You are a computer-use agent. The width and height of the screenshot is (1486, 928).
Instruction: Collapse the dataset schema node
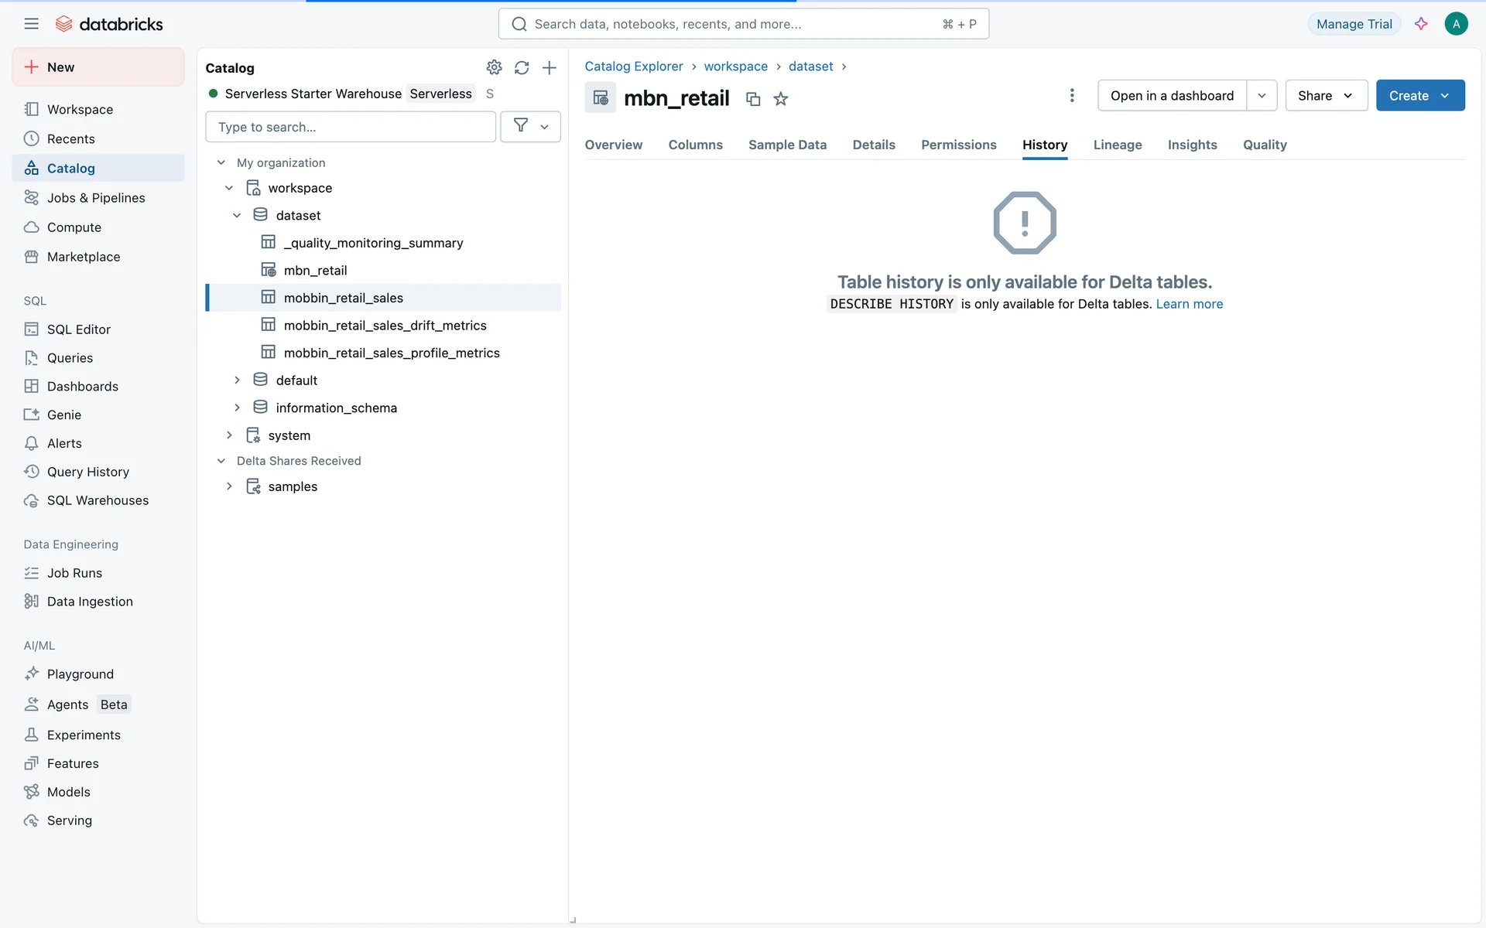click(x=237, y=216)
